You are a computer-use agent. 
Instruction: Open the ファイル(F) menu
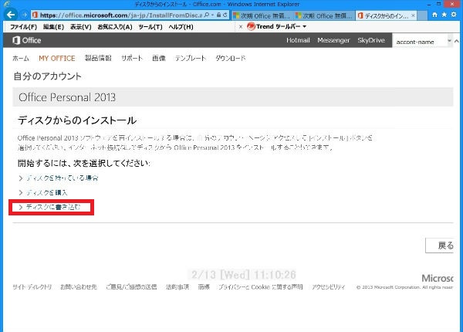point(24,27)
